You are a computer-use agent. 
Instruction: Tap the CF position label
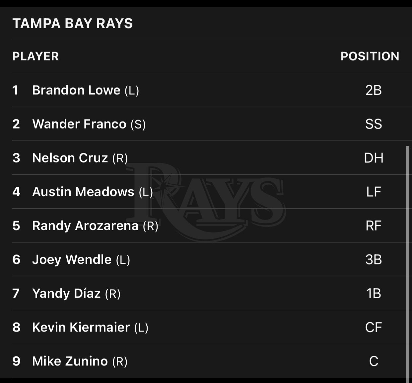coord(374,328)
